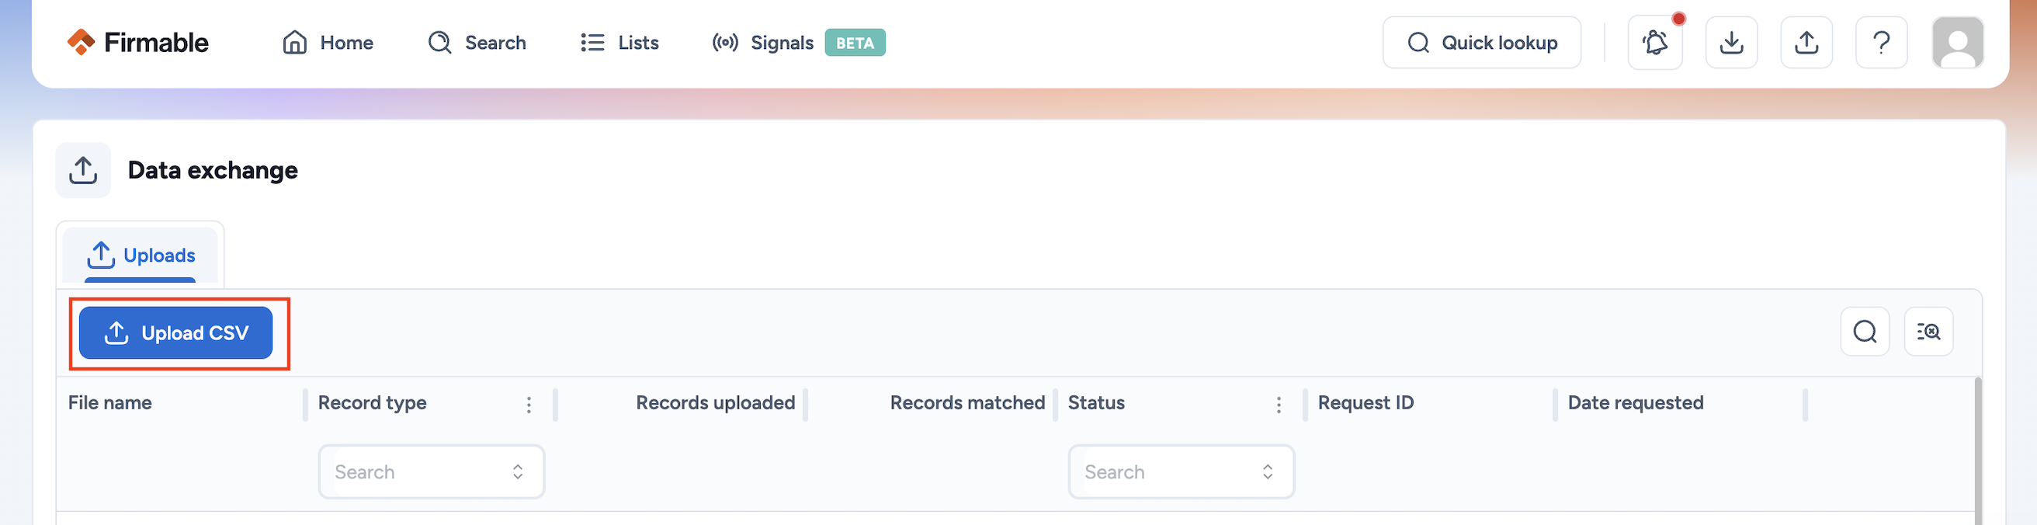
Task: Open the Lists navigation item
Action: coord(619,43)
